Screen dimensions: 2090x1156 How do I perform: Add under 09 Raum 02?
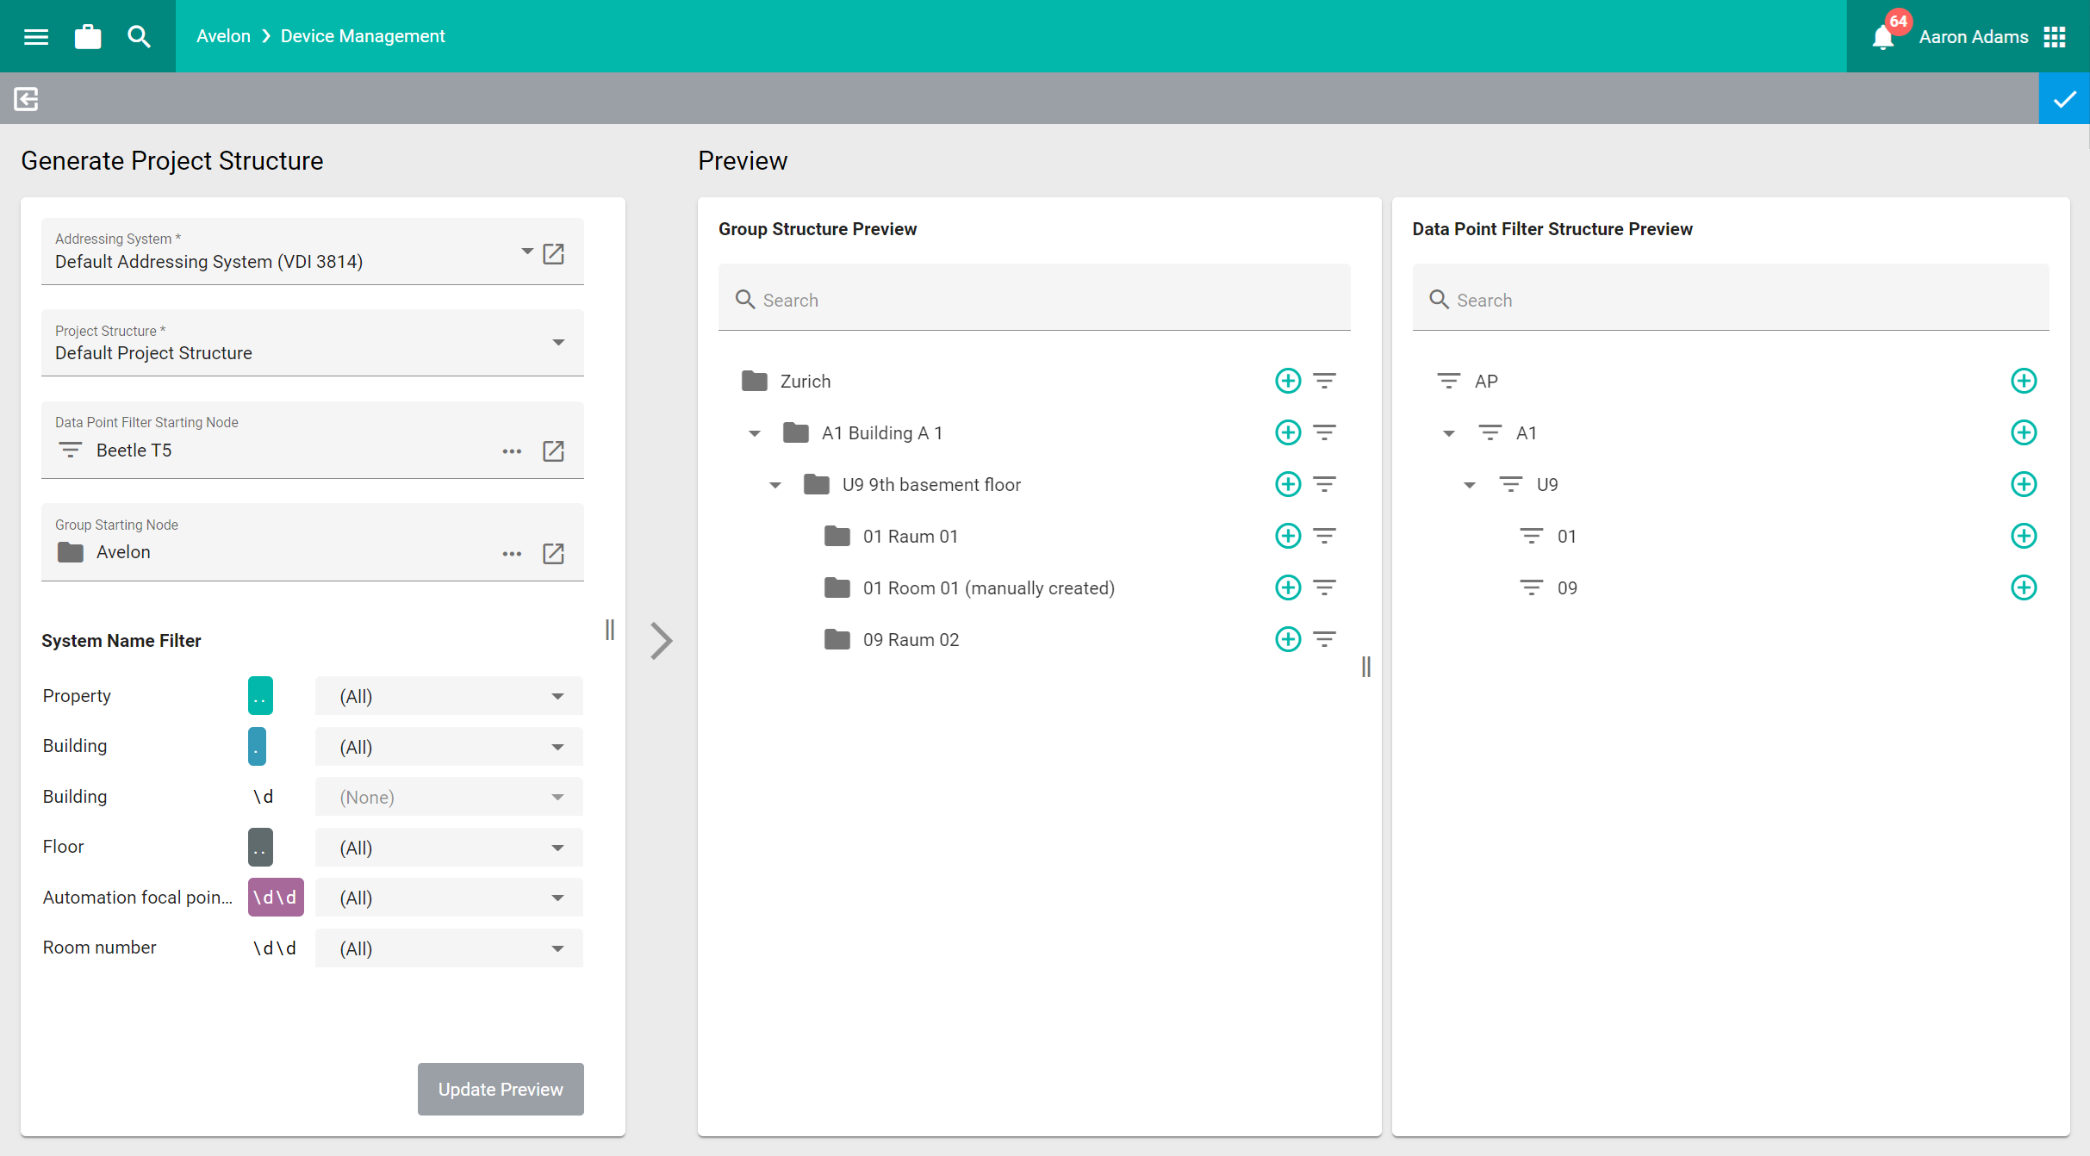click(x=1288, y=639)
